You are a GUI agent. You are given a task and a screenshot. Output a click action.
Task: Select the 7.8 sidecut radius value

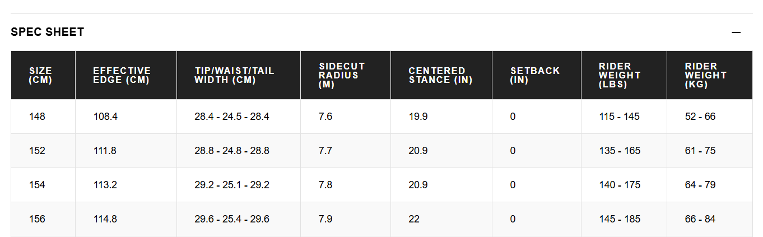click(x=325, y=185)
